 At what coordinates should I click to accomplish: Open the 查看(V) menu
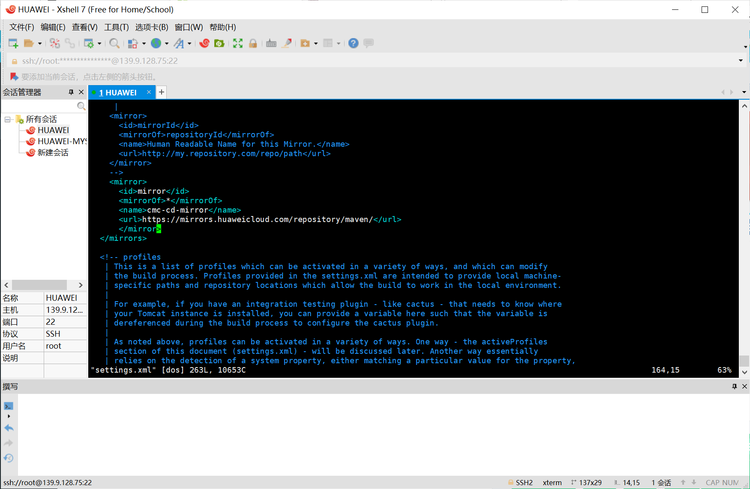[85, 27]
